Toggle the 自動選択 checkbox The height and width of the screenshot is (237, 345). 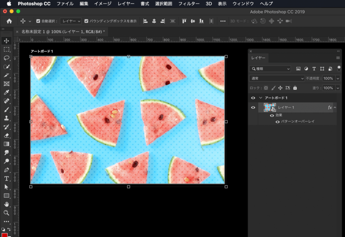[38, 21]
